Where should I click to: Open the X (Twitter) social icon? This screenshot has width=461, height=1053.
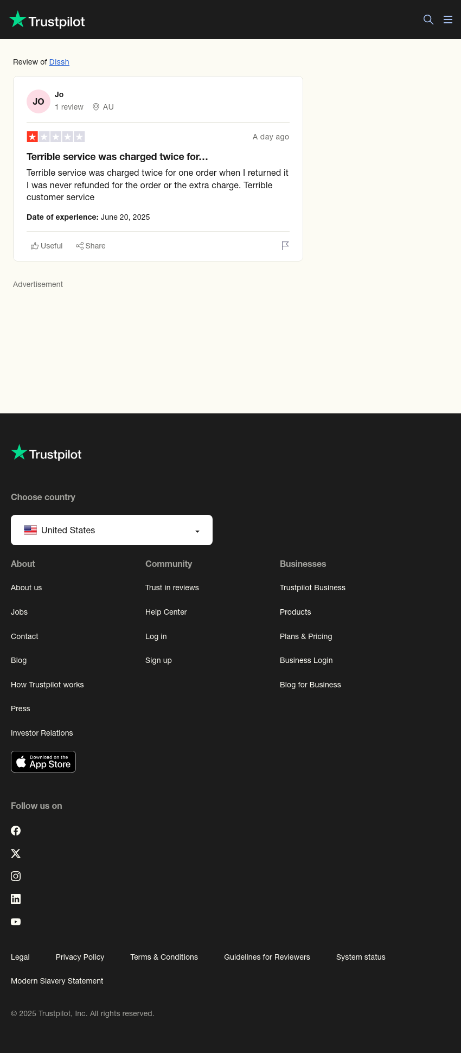coord(16,853)
